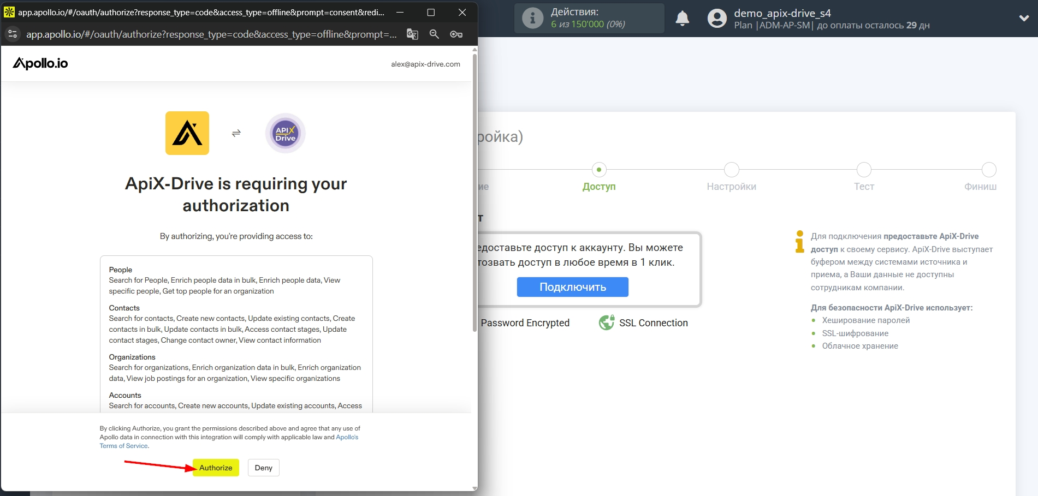Click the zoom magnifier icon in address bar
This screenshot has width=1038, height=496.
click(x=434, y=34)
